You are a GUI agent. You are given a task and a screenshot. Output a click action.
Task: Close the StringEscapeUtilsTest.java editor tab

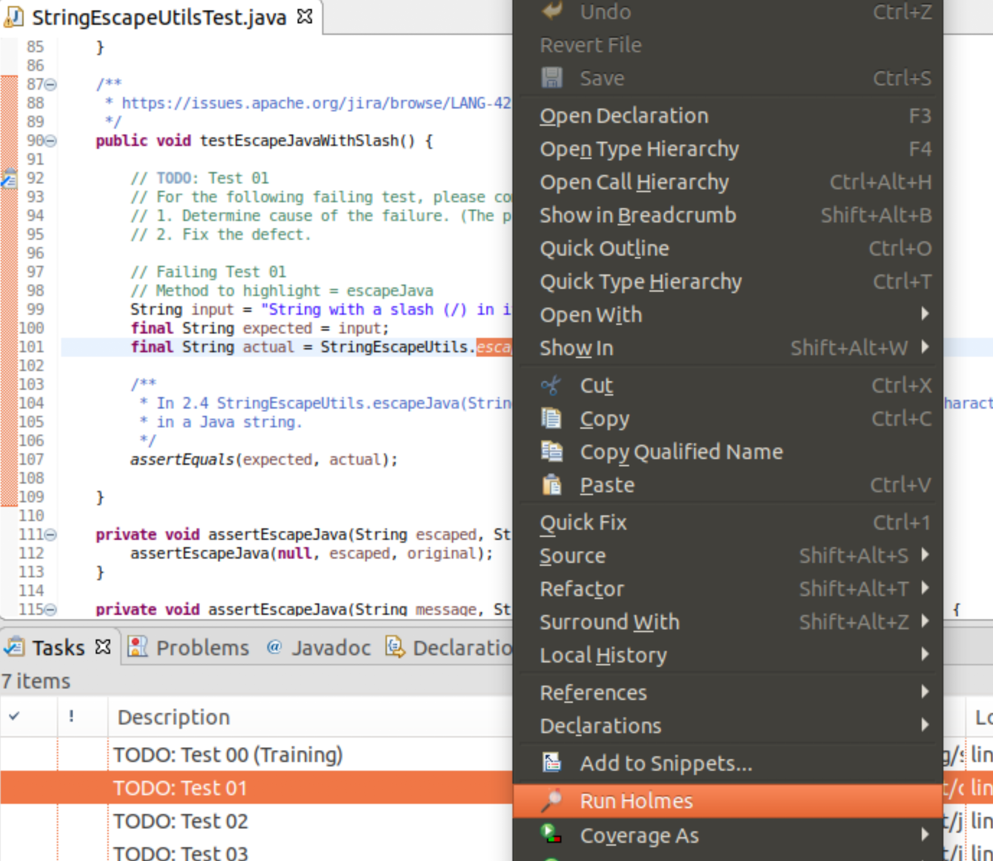[304, 17]
